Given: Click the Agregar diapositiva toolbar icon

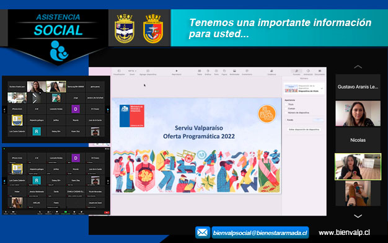Looking at the screenshot, I should (x=148, y=71).
